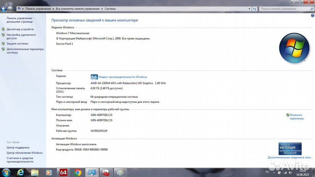Open 'Индекс производительности Windows' link

click(x=123, y=77)
